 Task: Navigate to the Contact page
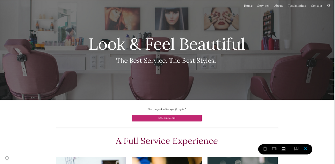click(316, 6)
